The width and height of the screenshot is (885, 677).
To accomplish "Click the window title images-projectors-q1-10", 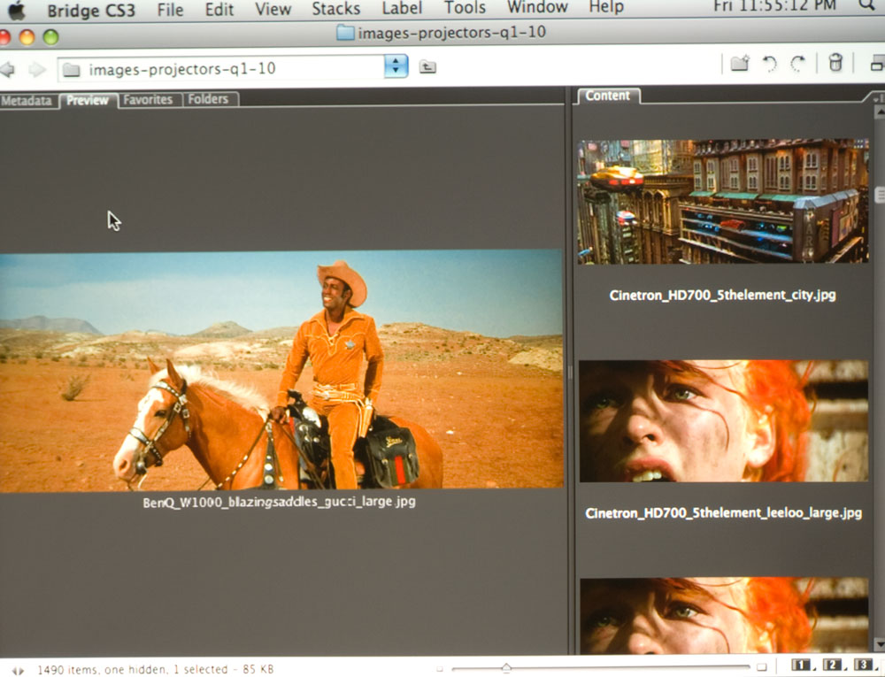I will (x=451, y=32).
